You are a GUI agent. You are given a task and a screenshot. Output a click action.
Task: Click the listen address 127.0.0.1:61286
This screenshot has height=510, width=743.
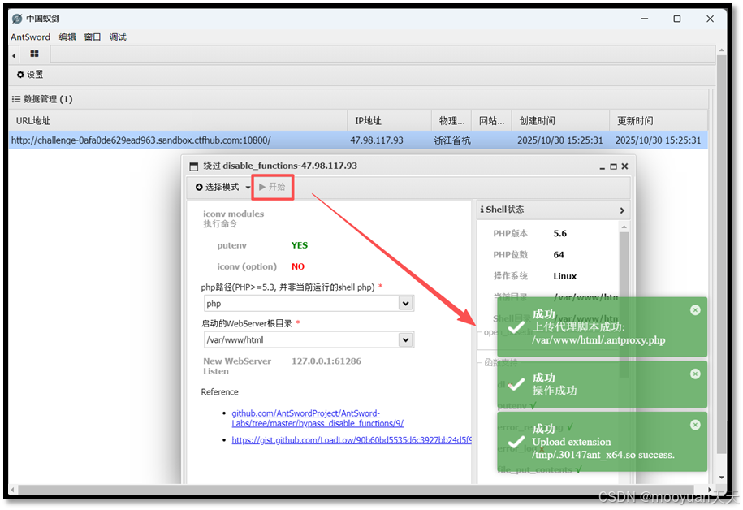coord(326,361)
